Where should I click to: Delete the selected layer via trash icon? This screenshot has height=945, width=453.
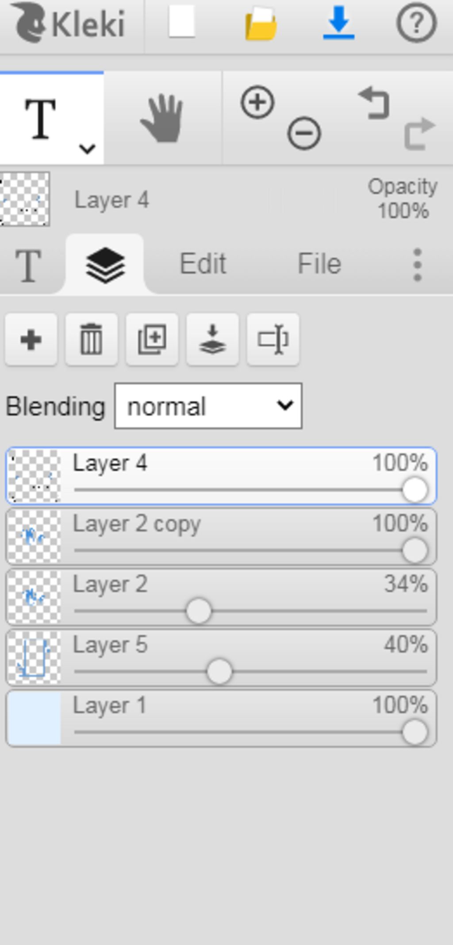point(91,340)
